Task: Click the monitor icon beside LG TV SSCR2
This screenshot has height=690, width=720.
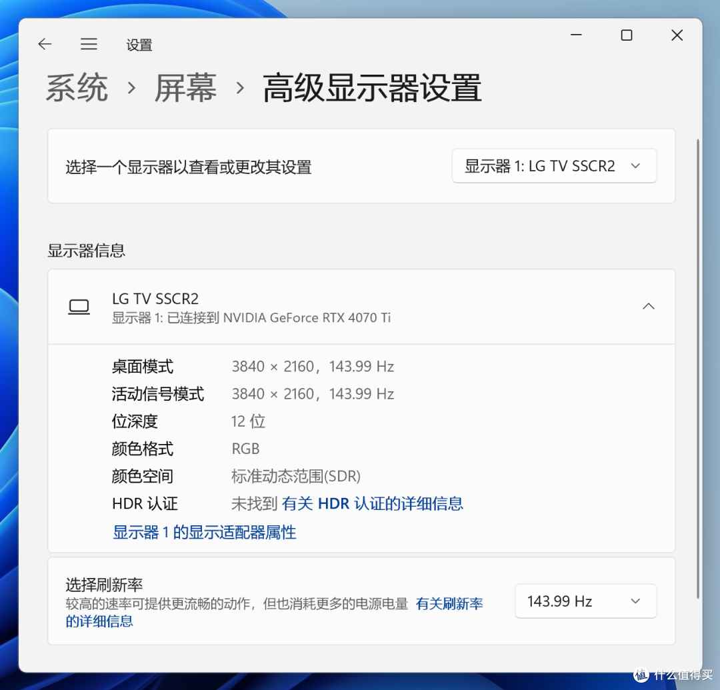Action: coord(79,307)
